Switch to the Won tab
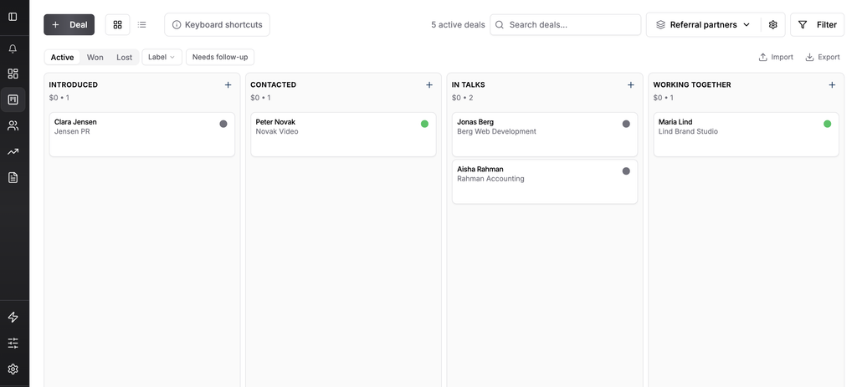 click(95, 58)
